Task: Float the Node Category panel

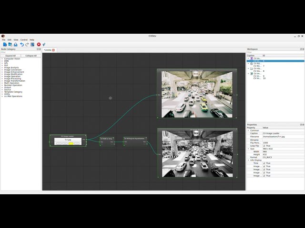Action: (38, 49)
